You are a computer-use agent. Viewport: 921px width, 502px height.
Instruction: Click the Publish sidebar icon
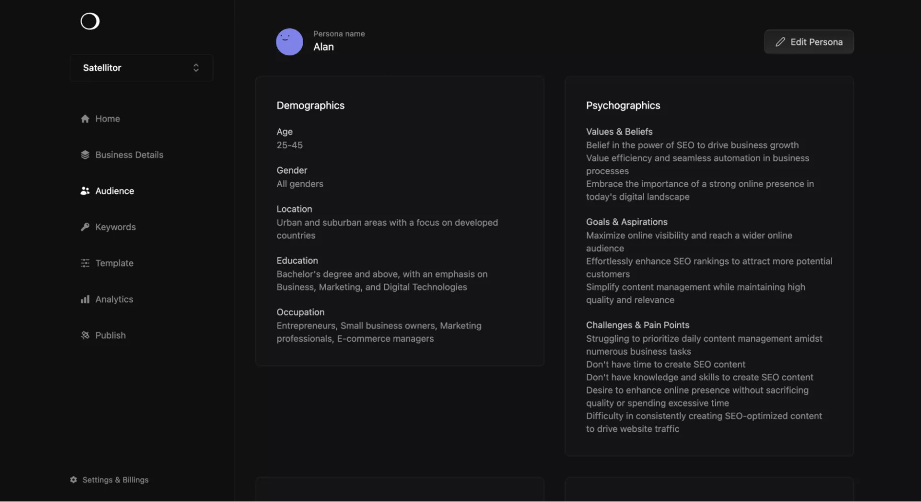(x=85, y=335)
